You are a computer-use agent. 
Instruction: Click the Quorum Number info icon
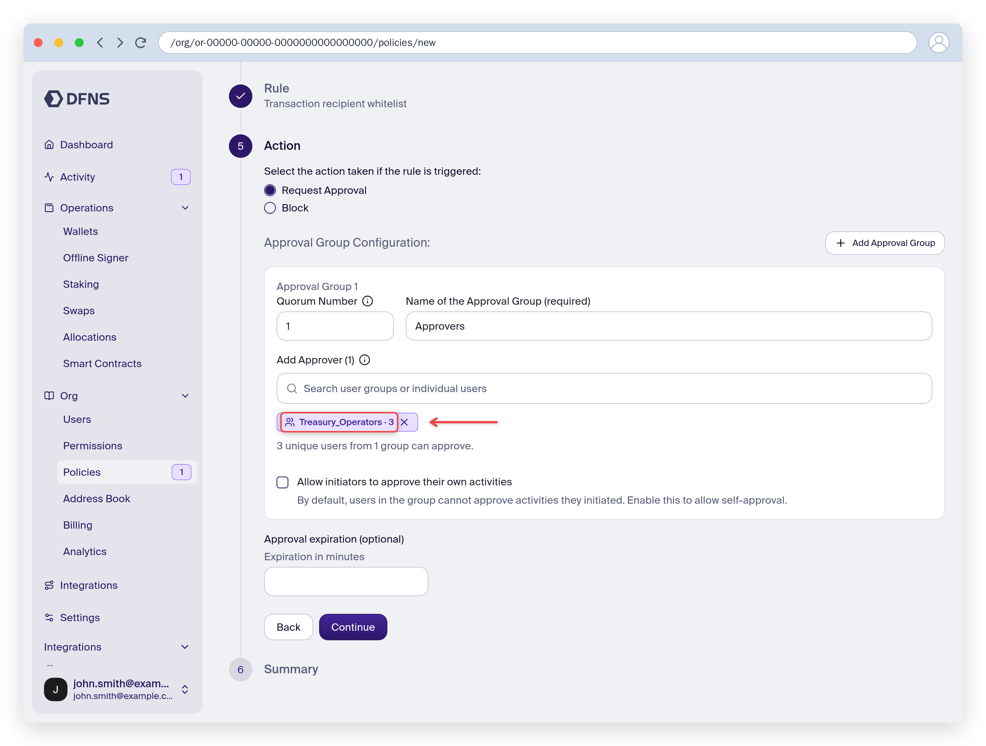pyautogui.click(x=367, y=301)
